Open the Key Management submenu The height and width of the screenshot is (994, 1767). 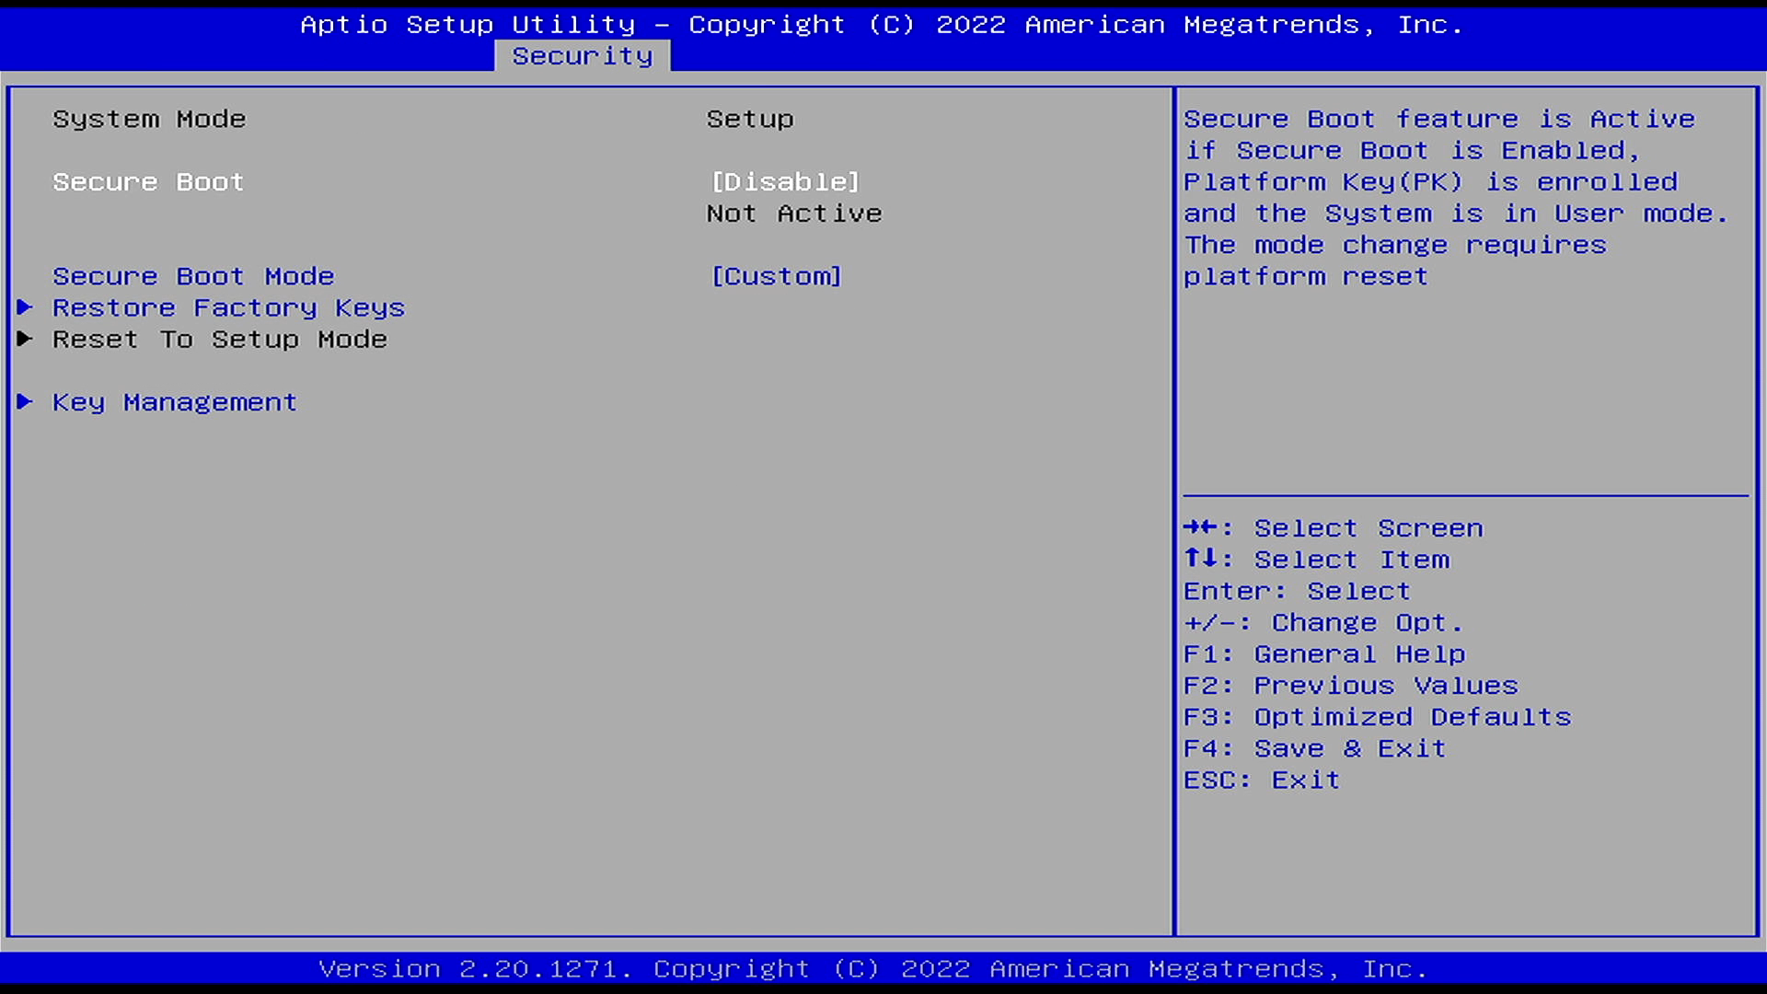click(x=175, y=402)
